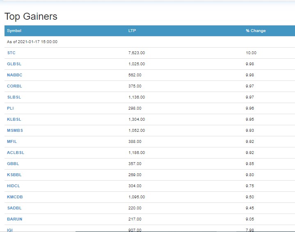Click the % Change column header

tap(256, 31)
